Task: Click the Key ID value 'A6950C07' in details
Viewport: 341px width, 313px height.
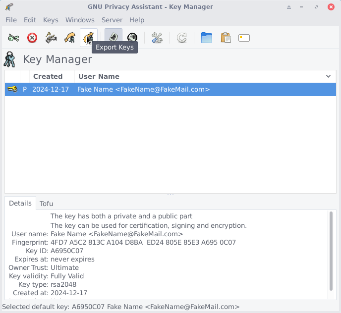Action: [x=67, y=251]
